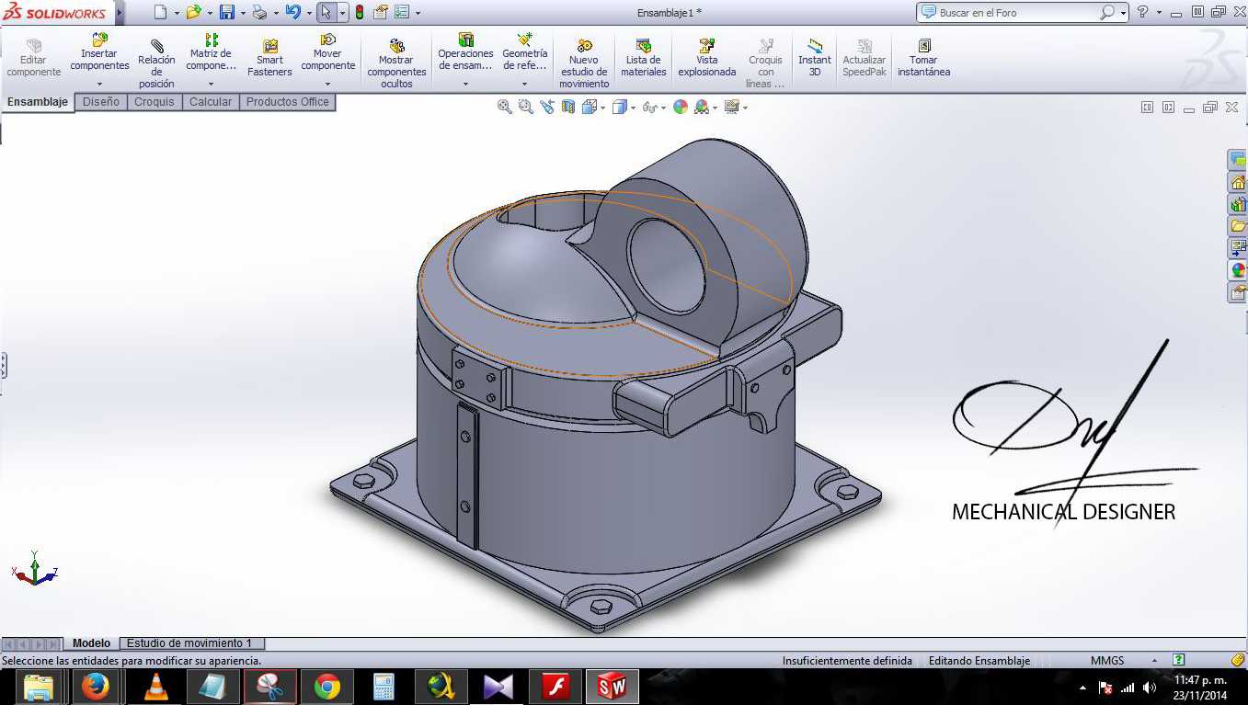Create a Nuevo estudio de movimiento
Image resolution: width=1248 pixels, height=705 pixels.
pyautogui.click(x=584, y=64)
